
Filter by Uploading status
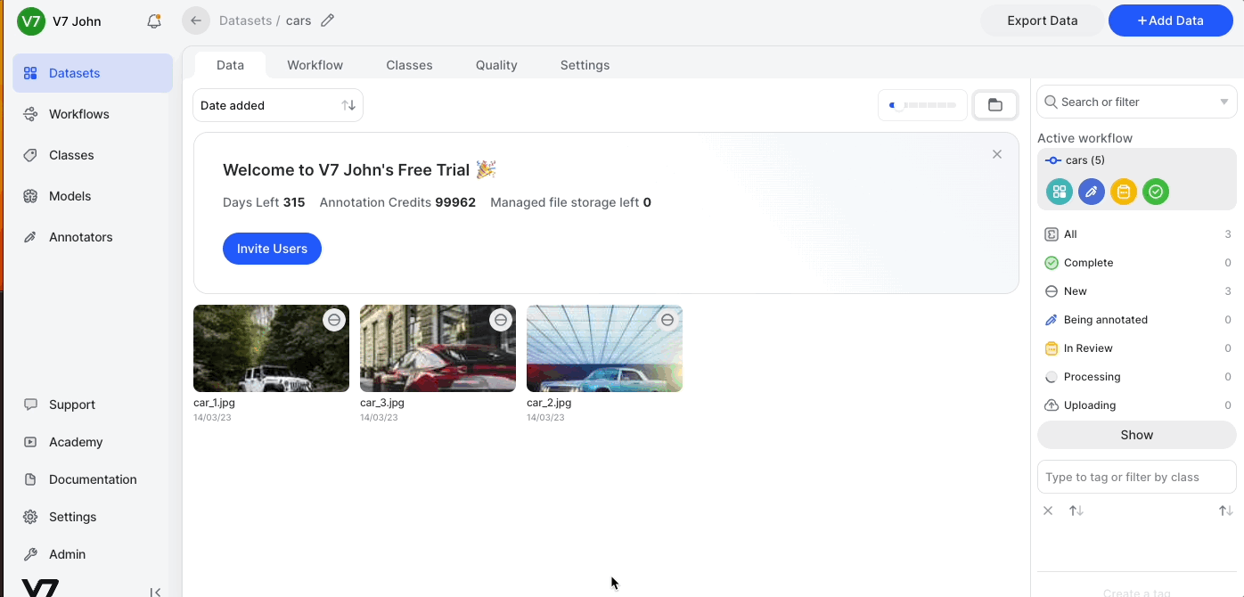click(1137, 405)
